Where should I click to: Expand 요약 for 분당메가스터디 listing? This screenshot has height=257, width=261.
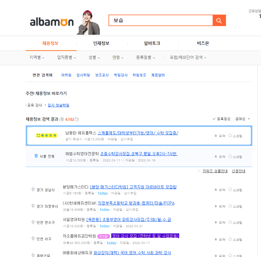point(220,190)
